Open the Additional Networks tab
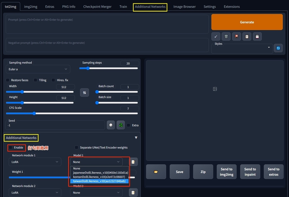This screenshot has height=197, width=289. (x=150, y=6)
